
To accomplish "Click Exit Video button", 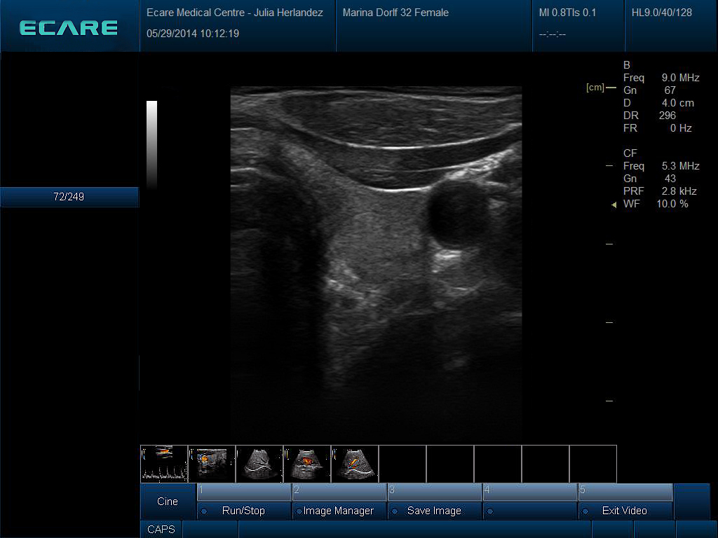I will point(625,511).
